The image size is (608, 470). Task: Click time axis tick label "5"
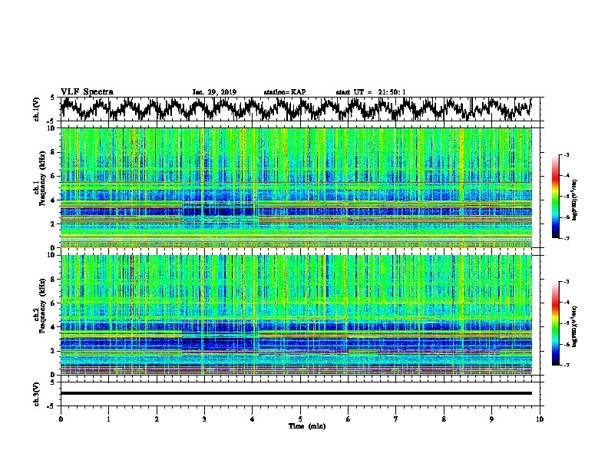click(300, 419)
